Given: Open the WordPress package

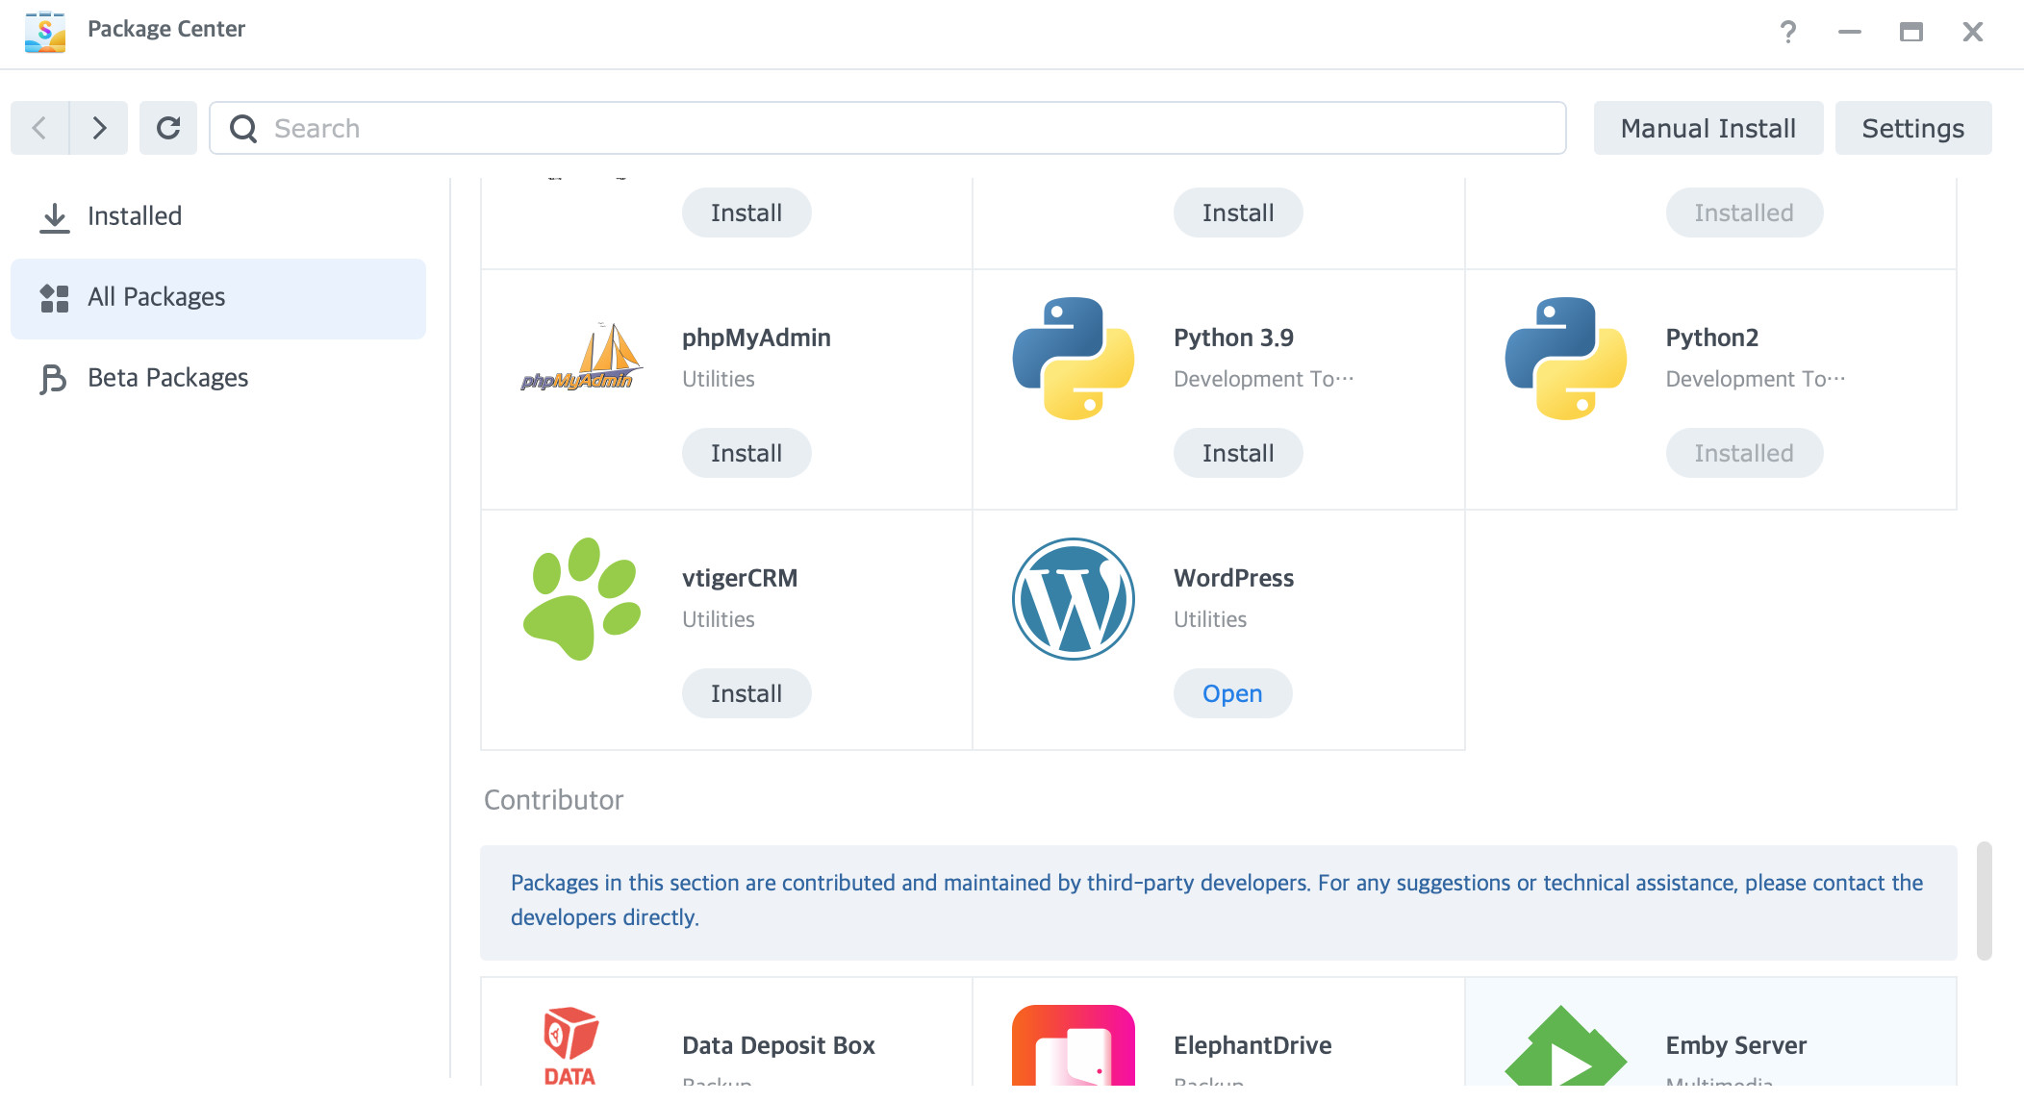Looking at the screenshot, I should [x=1231, y=693].
